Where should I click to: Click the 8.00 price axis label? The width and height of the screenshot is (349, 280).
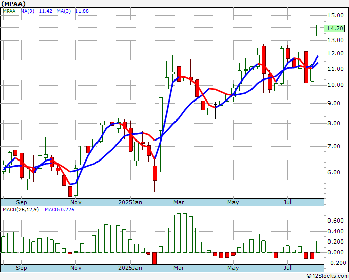pos(334,123)
